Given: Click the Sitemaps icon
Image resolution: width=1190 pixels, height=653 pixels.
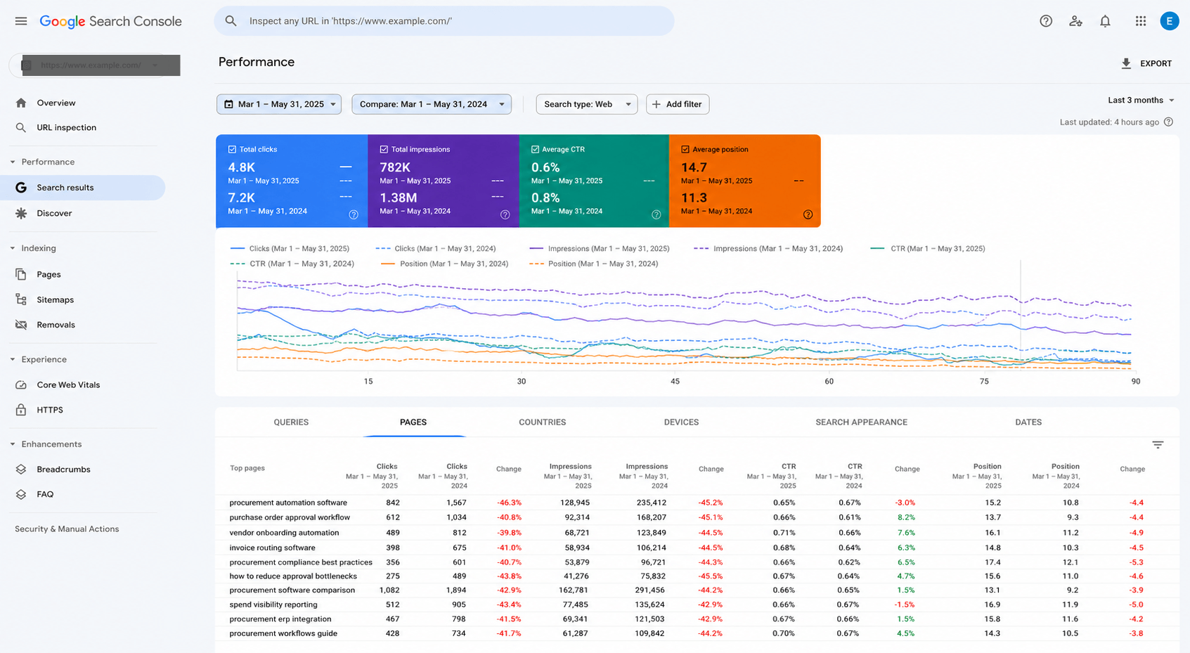Looking at the screenshot, I should click(21, 299).
